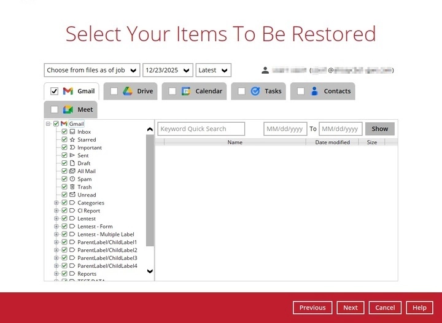
Task: Click the tree scrollbar down arrow
Action: tap(150, 271)
